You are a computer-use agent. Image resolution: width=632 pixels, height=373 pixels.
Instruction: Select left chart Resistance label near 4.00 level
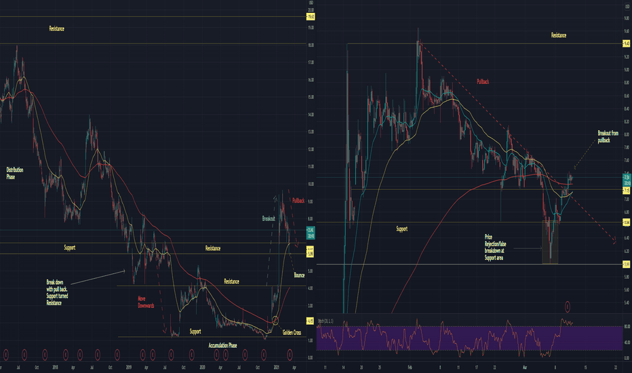coord(231,281)
